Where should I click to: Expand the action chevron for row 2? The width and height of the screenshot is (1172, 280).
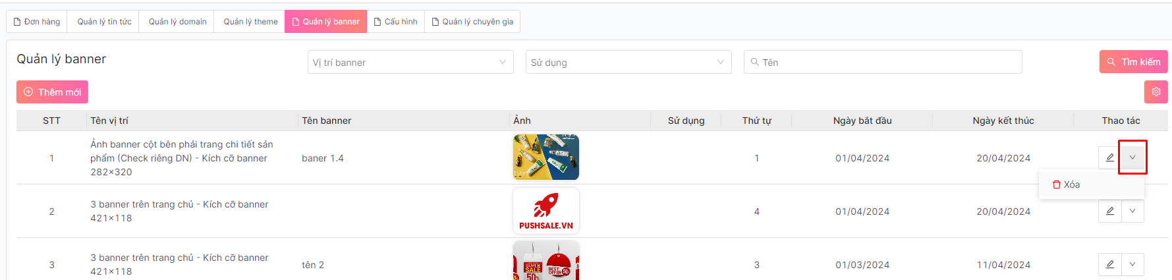click(x=1132, y=211)
